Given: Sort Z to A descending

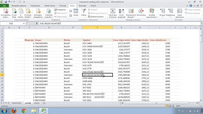Looking at the screenshot, I should click(x=71, y=16).
